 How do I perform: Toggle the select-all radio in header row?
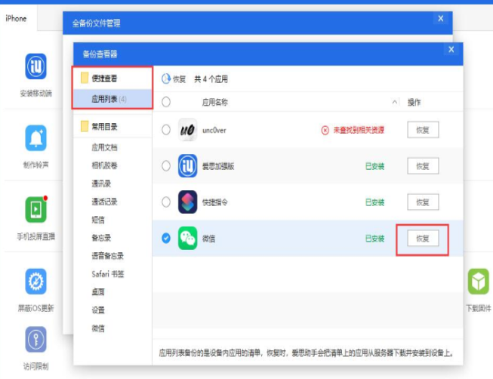166,102
